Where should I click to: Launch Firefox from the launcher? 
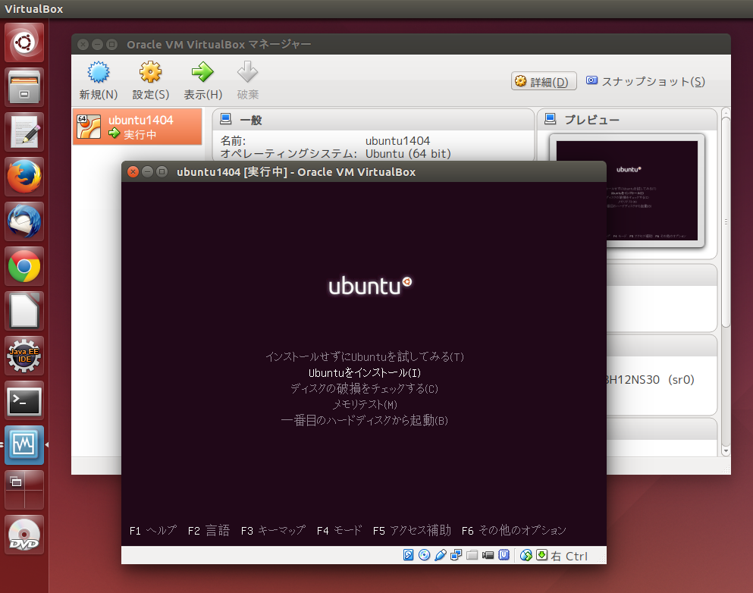(24, 177)
